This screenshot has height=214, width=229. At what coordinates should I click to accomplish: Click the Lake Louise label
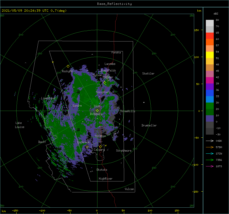click(x=20, y=125)
